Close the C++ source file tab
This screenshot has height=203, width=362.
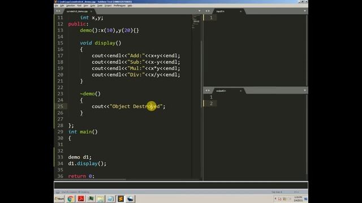tap(91, 11)
